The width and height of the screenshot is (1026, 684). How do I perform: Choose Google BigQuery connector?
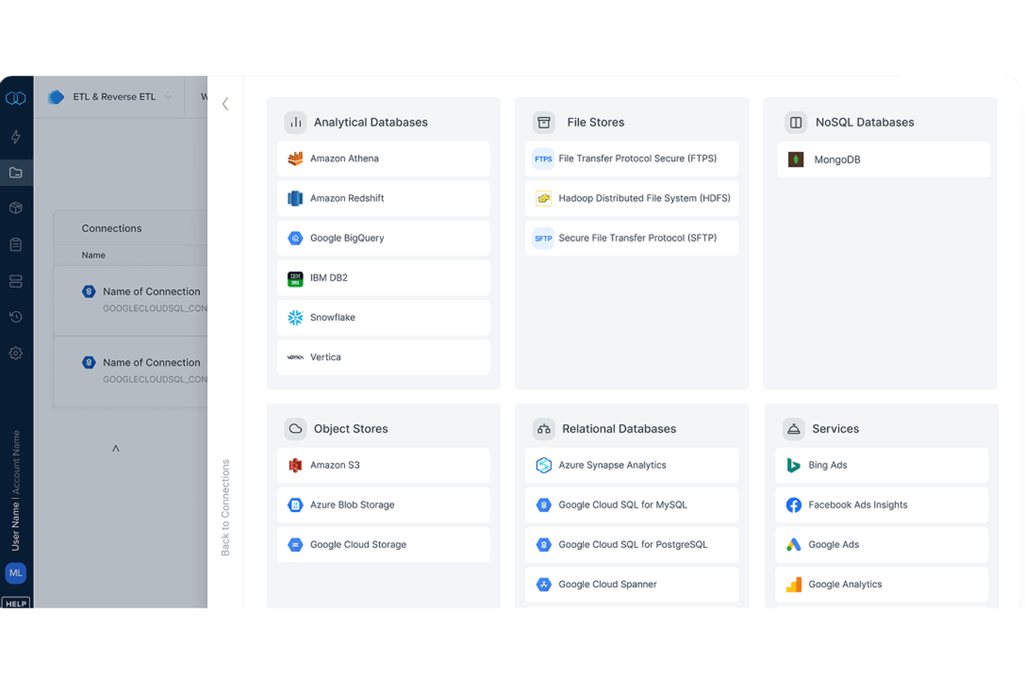click(383, 238)
